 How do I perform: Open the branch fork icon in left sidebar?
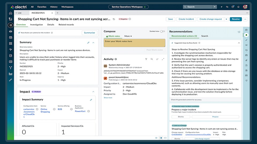[10, 67]
